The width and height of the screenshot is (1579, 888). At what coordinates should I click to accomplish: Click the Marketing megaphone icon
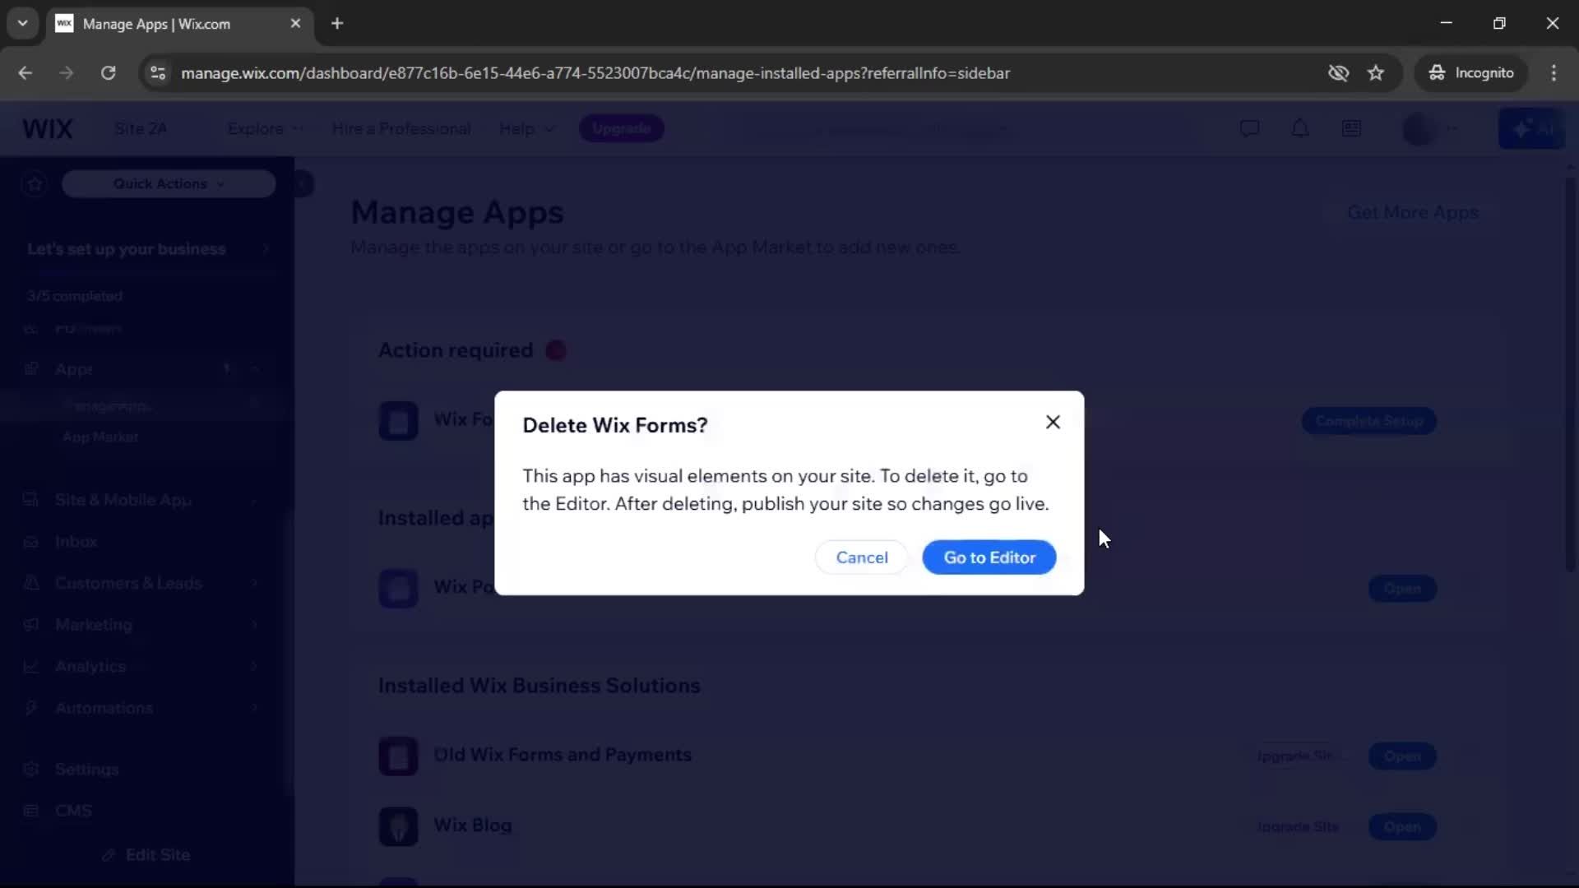pos(31,625)
